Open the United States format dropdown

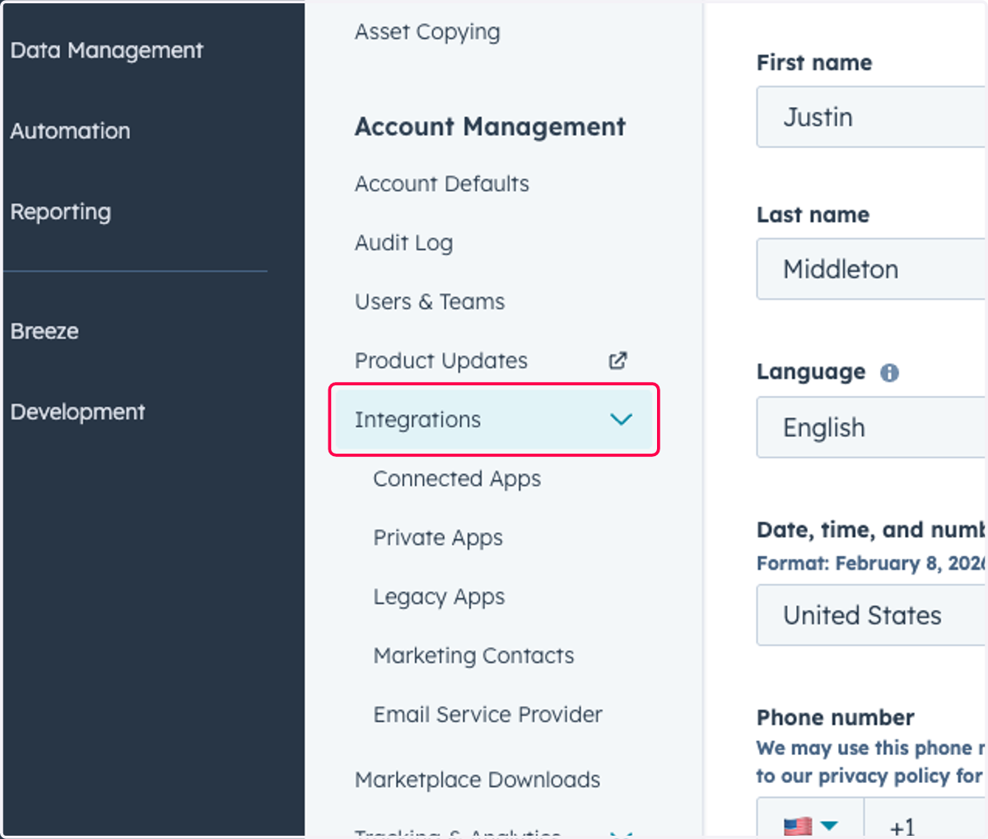click(x=871, y=615)
